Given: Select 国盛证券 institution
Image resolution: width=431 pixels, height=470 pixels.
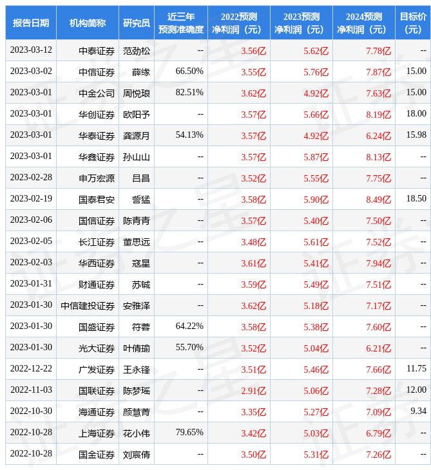Looking at the screenshot, I should coord(97,328).
